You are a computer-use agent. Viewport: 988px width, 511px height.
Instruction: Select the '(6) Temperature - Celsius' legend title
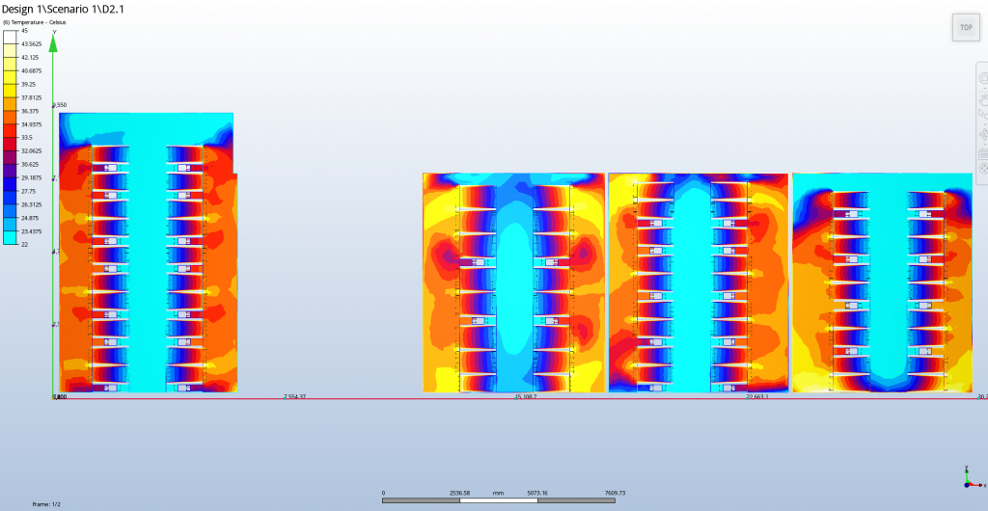tap(34, 22)
